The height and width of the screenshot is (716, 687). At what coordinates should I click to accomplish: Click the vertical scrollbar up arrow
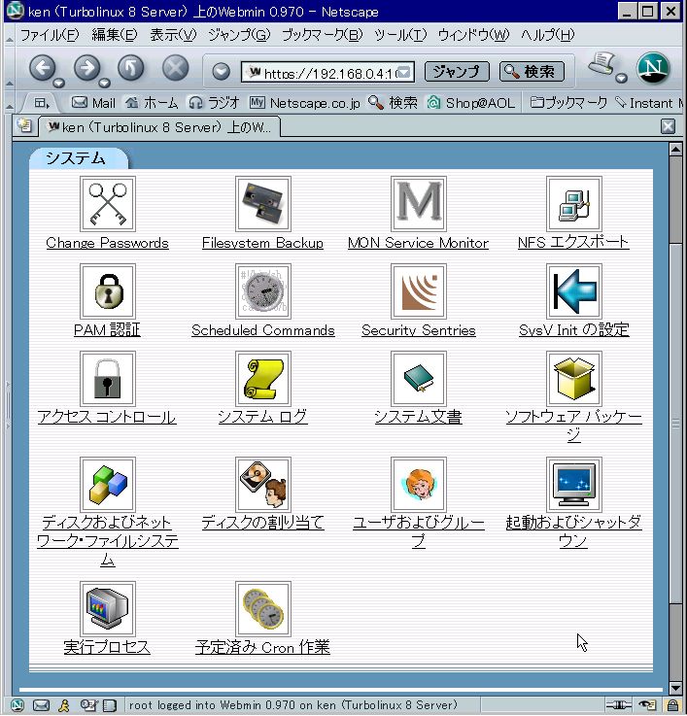tap(675, 149)
